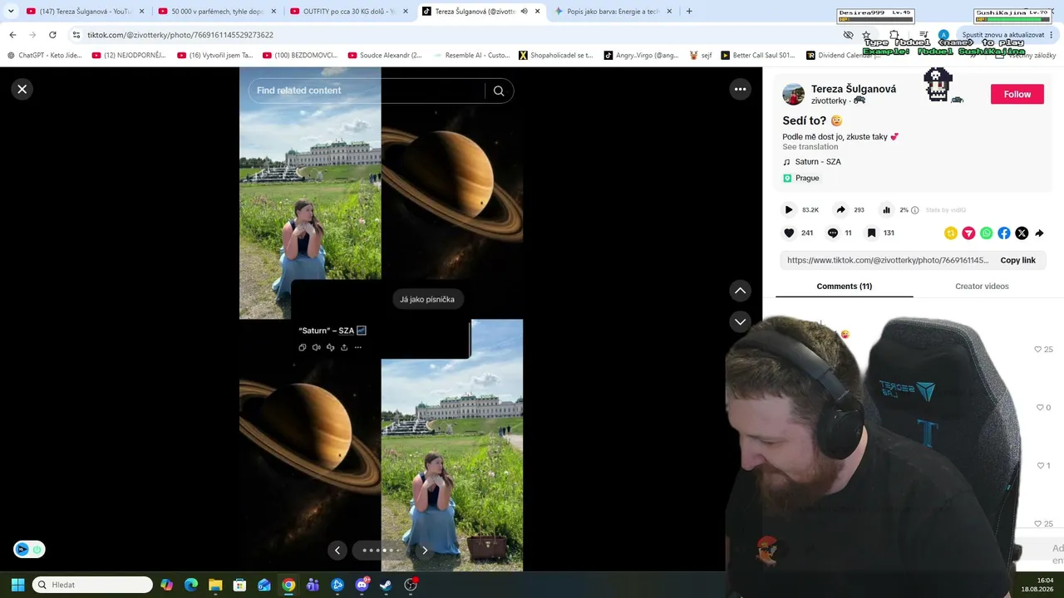The image size is (1064, 598).
Task: Go back in browser history
Action: tap(12, 35)
